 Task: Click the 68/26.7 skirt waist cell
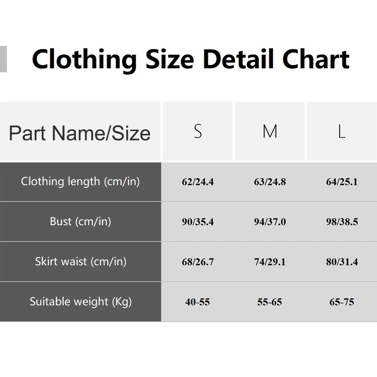198,262
